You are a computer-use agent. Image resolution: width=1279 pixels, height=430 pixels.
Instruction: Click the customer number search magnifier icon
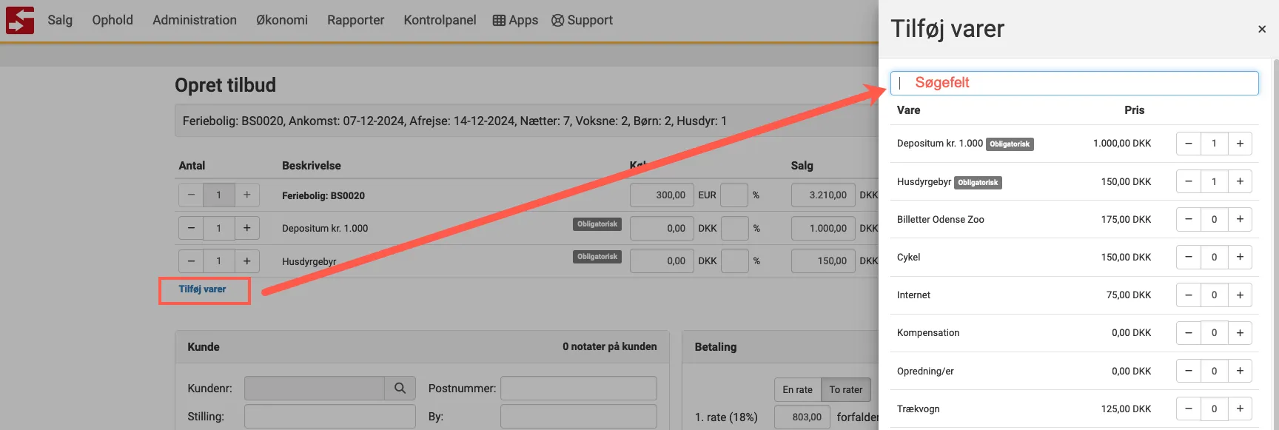(x=400, y=389)
